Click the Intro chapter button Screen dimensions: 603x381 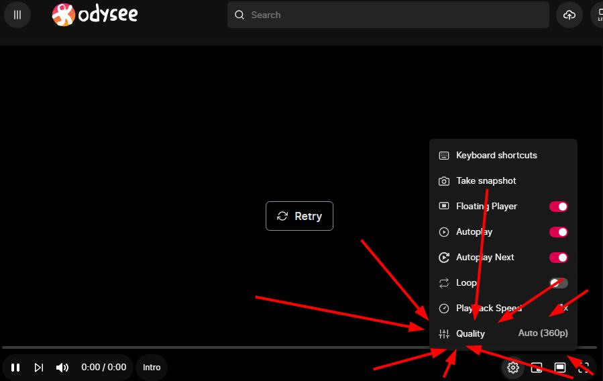click(x=152, y=368)
